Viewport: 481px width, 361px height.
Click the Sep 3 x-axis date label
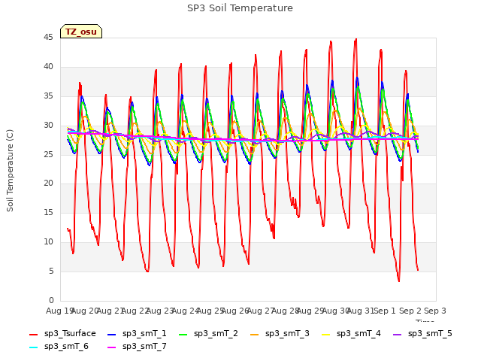coord(435,311)
